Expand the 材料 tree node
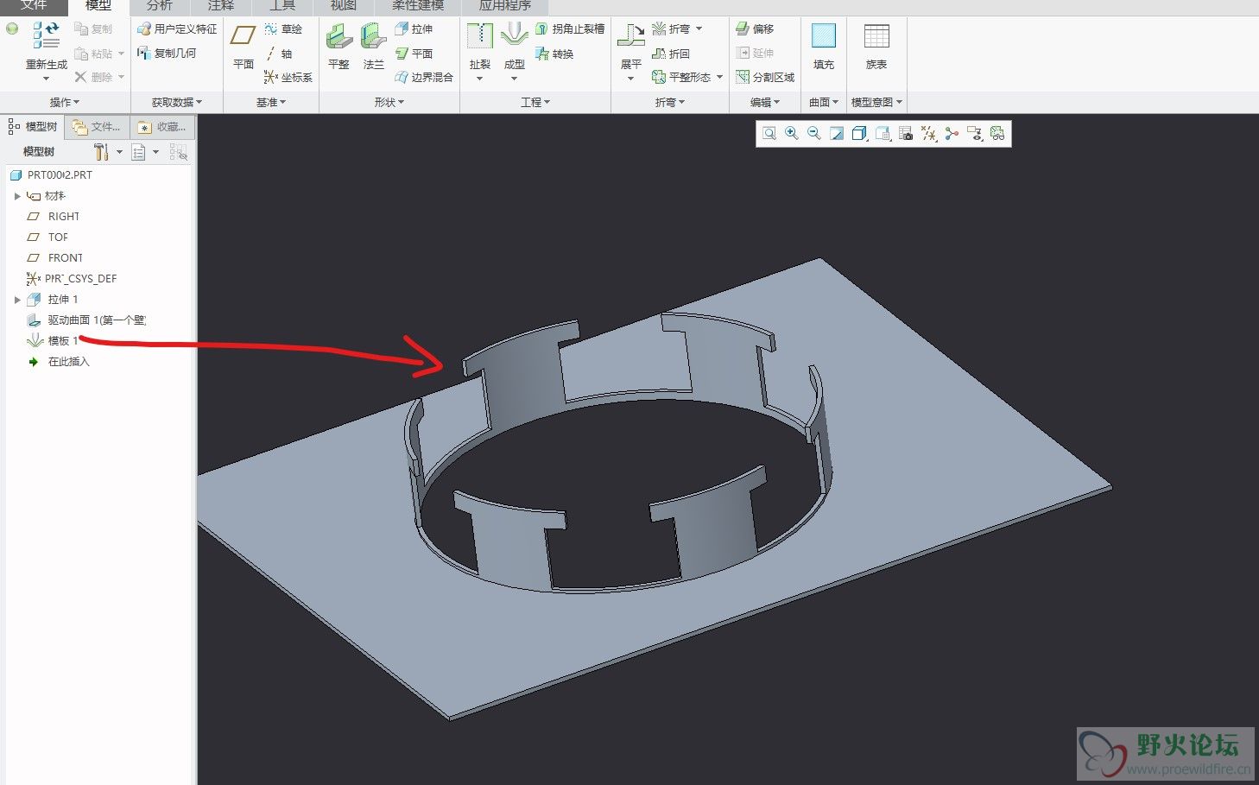The height and width of the screenshot is (785, 1259). (17, 196)
